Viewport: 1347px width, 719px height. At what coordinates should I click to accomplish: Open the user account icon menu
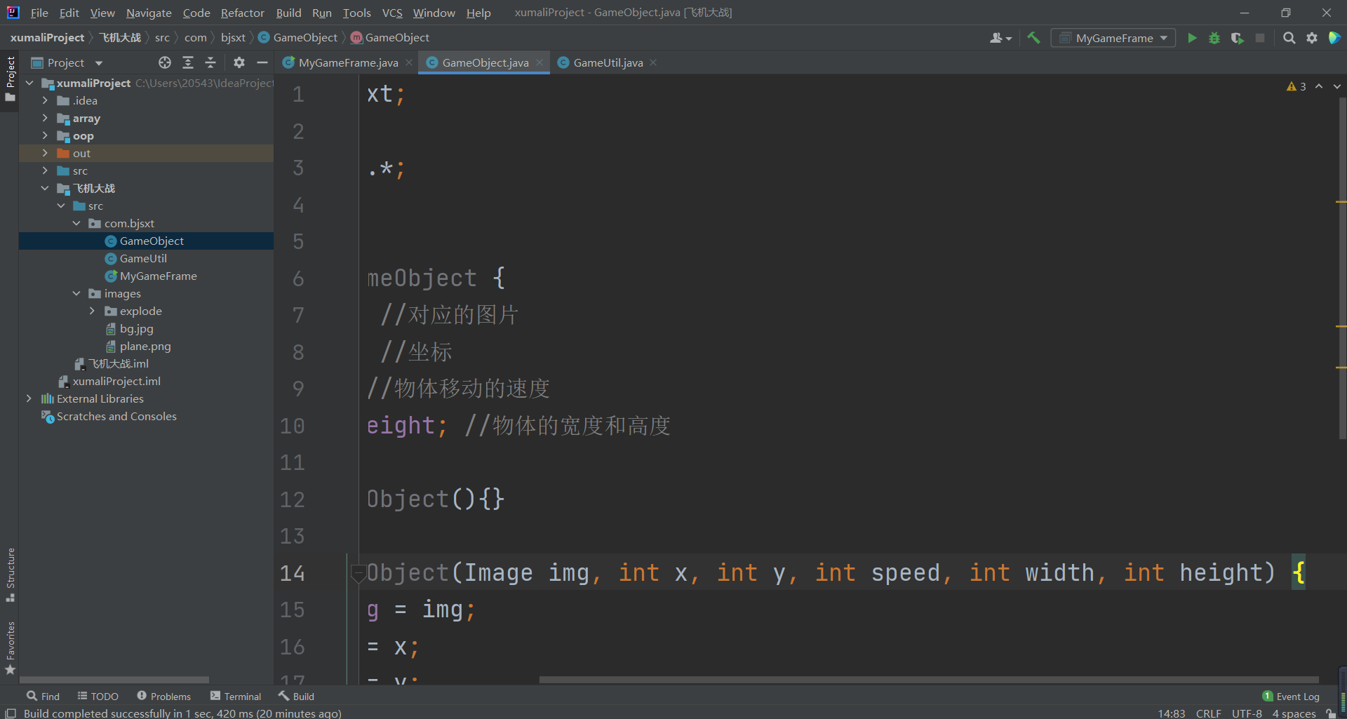(x=1000, y=38)
